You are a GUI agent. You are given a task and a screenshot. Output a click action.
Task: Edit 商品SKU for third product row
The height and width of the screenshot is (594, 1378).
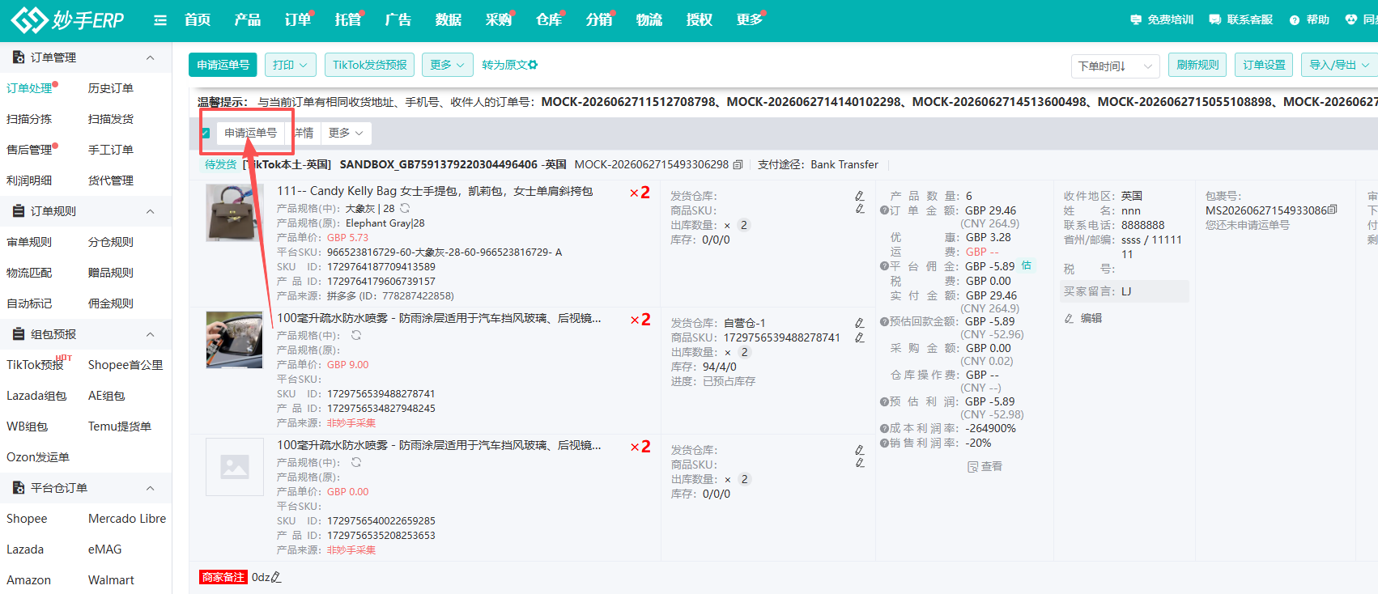coord(860,464)
